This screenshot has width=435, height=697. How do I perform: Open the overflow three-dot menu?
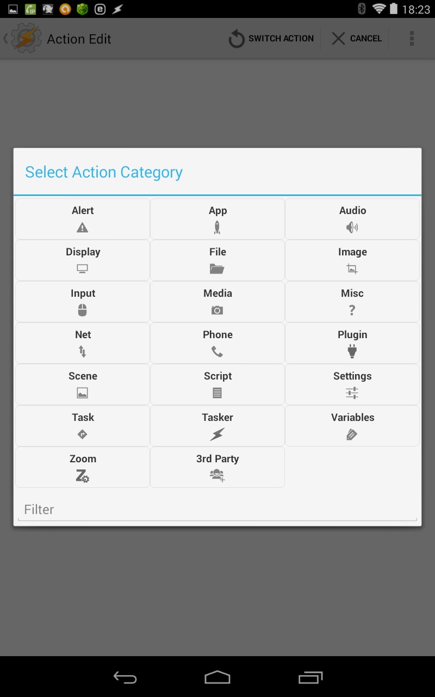[x=412, y=39]
